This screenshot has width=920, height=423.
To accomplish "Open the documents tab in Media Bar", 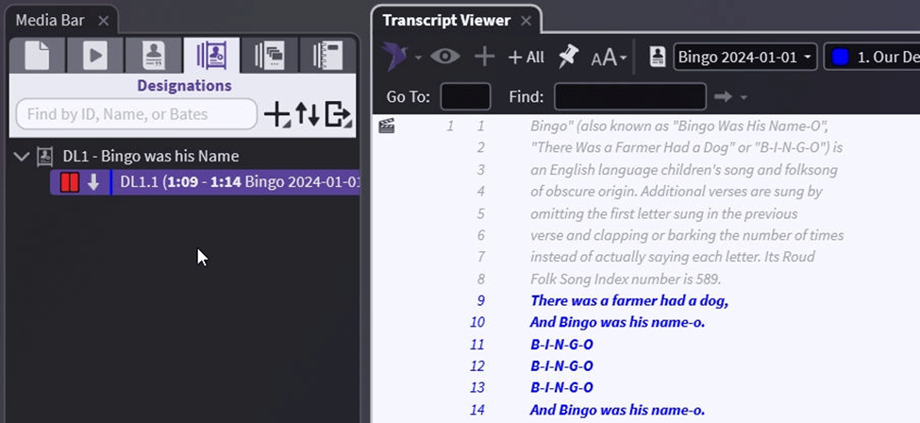I will coord(37,56).
